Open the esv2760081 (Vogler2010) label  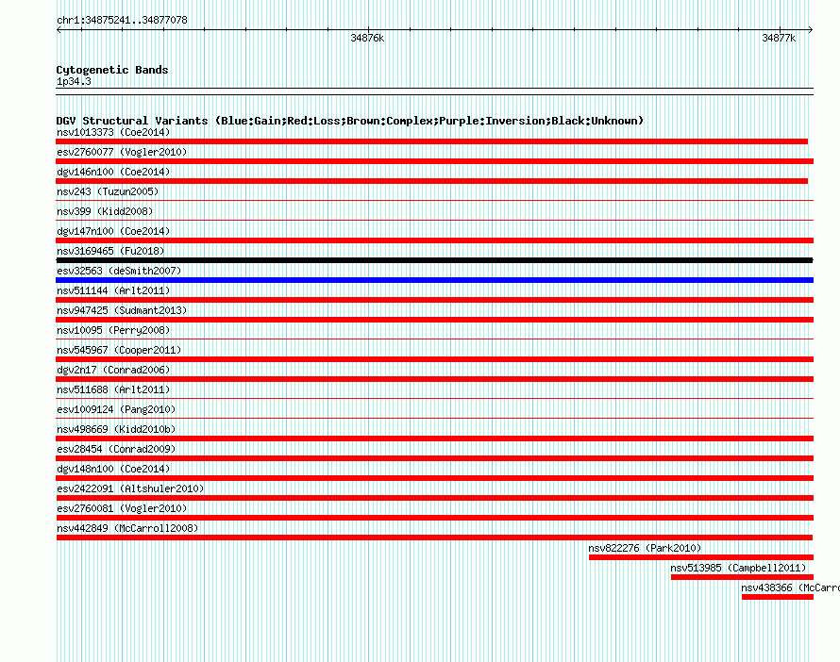122,508
